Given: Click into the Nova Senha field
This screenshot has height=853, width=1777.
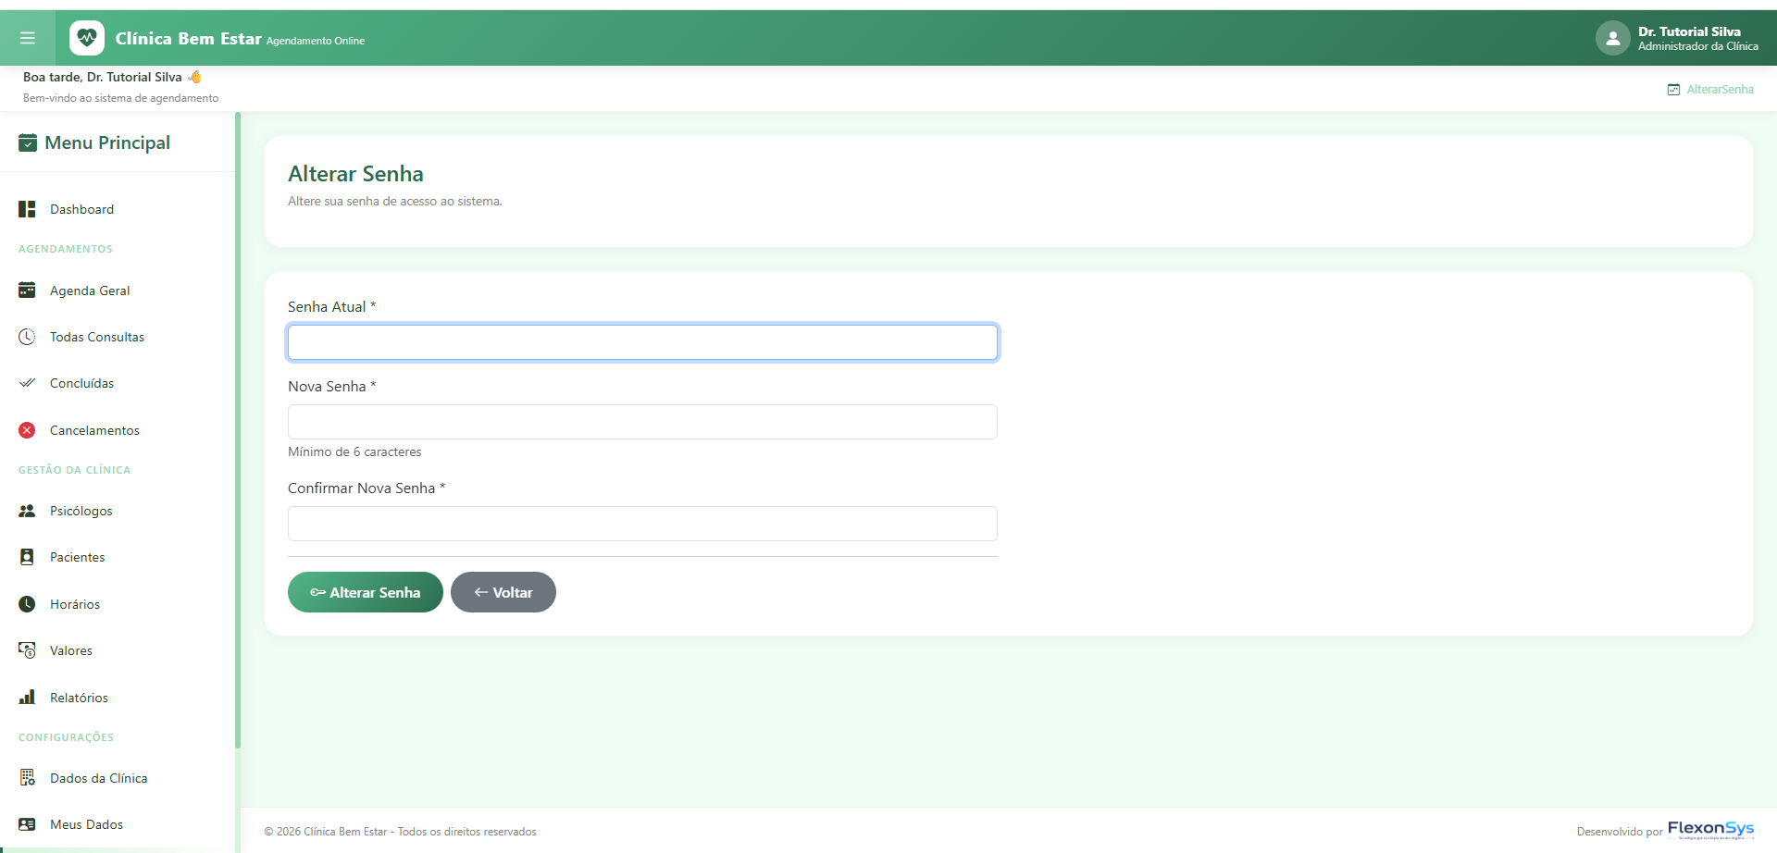Looking at the screenshot, I should (642, 422).
